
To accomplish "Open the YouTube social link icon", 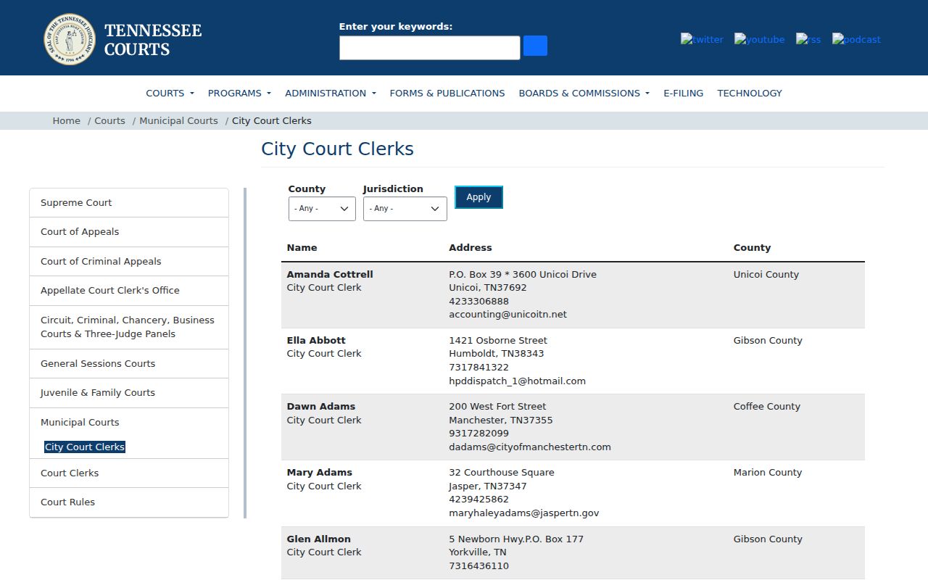I will 759,39.
